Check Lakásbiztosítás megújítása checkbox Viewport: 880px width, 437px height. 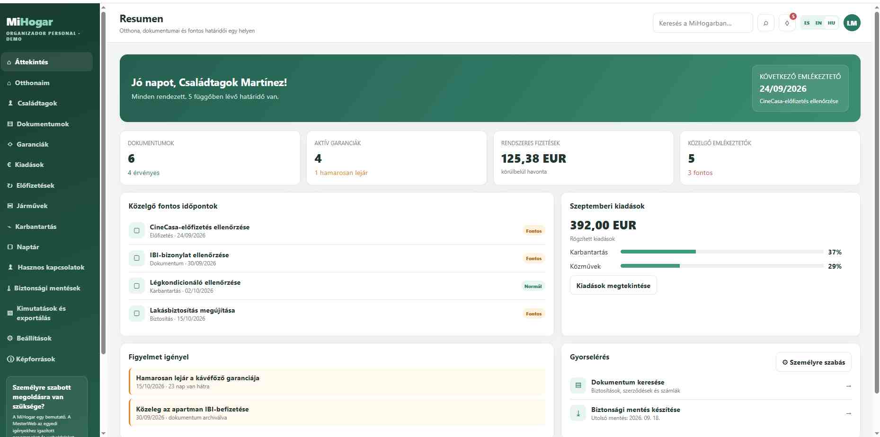click(137, 314)
